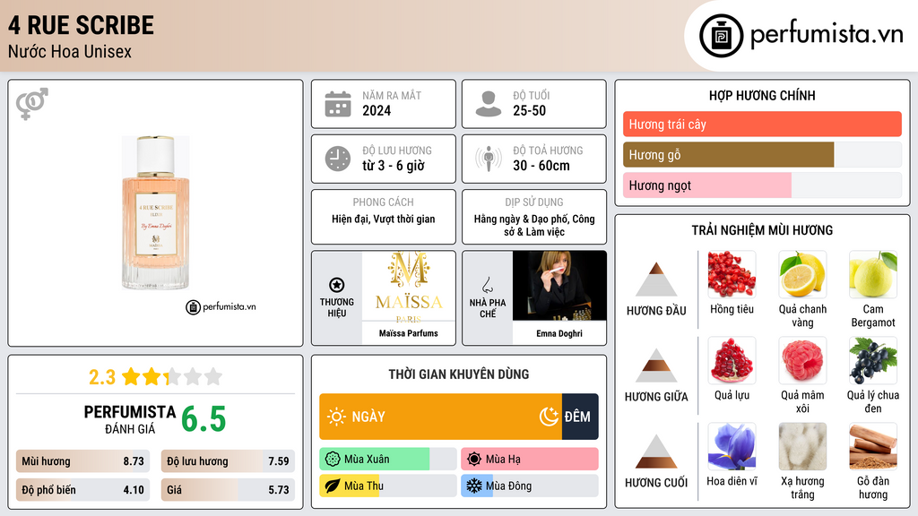918x516 pixels.
Task: Select the Quả mâm xôi note image
Action: point(802,360)
